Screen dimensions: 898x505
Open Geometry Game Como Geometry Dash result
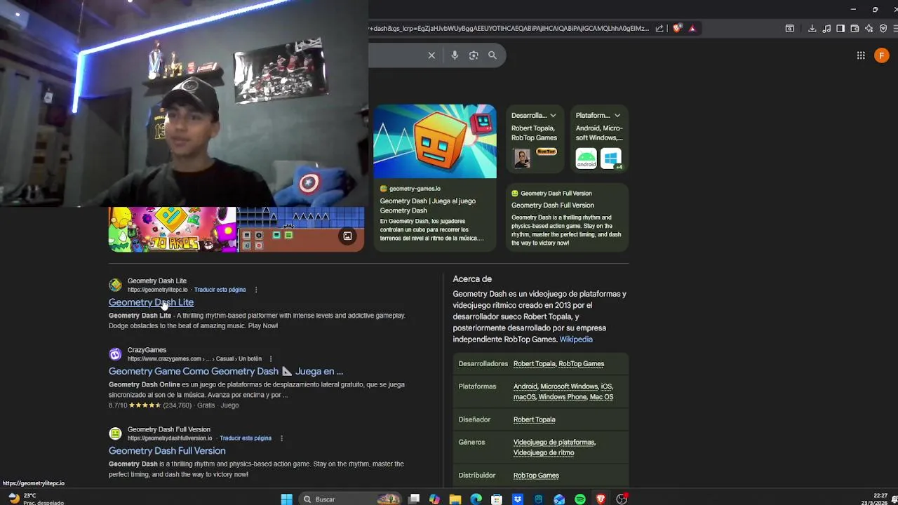coord(226,371)
